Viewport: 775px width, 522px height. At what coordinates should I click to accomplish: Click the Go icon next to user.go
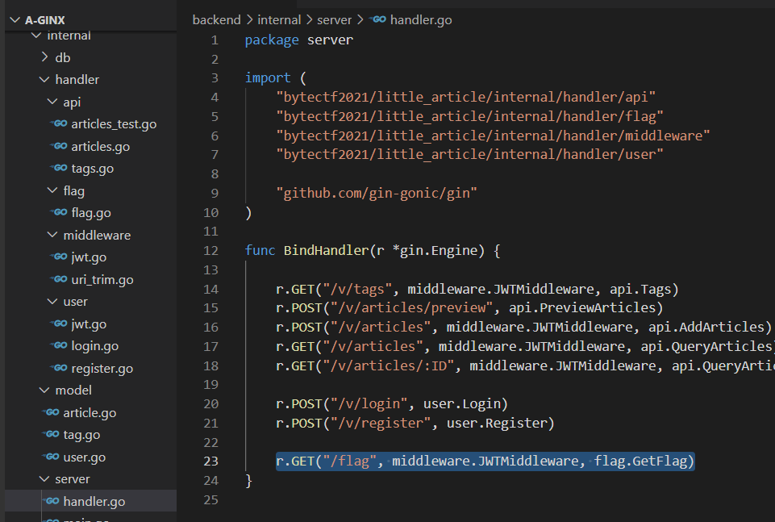51,457
